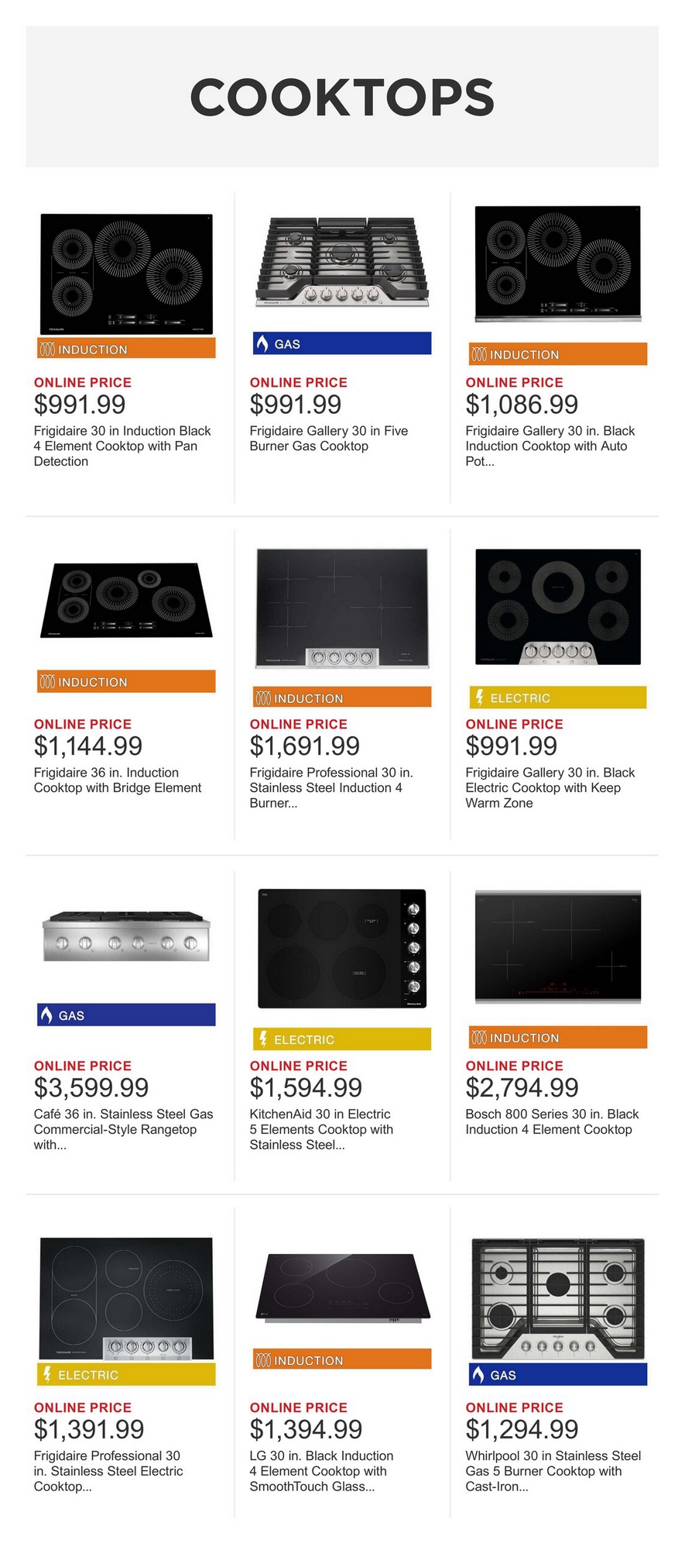This screenshot has height=1550, width=685.
Task: Click the coil icon on the LG induction badge
Action: pos(263,1360)
